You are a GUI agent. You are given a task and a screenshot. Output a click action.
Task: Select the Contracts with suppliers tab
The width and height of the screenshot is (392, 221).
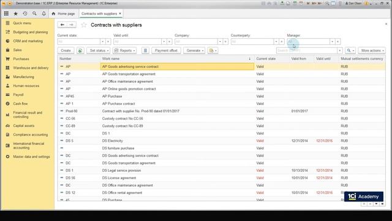[99, 14]
